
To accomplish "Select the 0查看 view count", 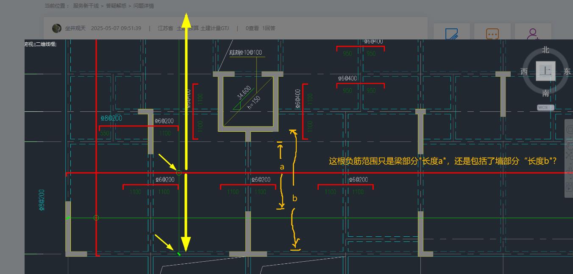I will click(252, 28).
